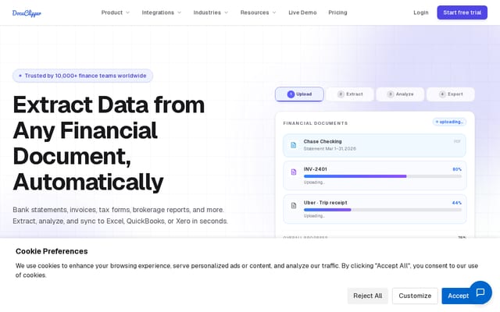Click the 80% upload percentage
The width and height of the screenshot is (500, 312).
coord(457,169)
